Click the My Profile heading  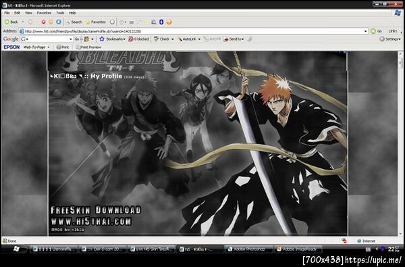click(x=106, y=76)
